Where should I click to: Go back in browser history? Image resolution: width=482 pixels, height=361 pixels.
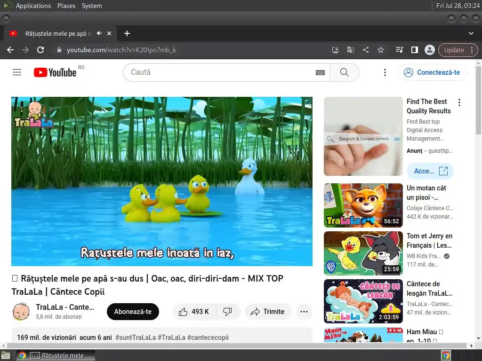[10, 50]
